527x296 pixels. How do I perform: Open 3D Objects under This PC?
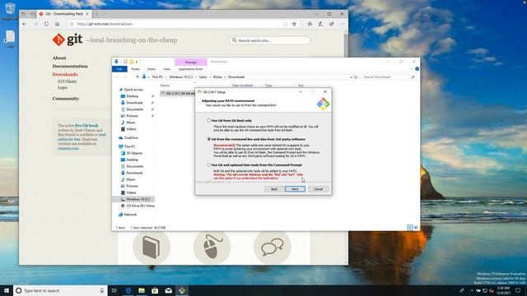pos(134,153)
